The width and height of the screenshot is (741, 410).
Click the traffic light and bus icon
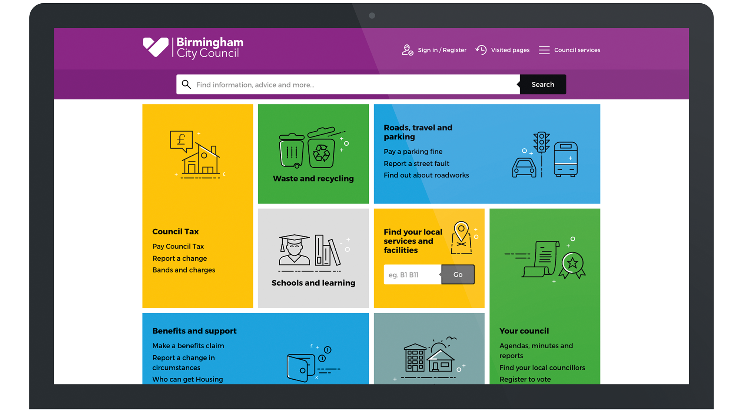click(545, 155)
